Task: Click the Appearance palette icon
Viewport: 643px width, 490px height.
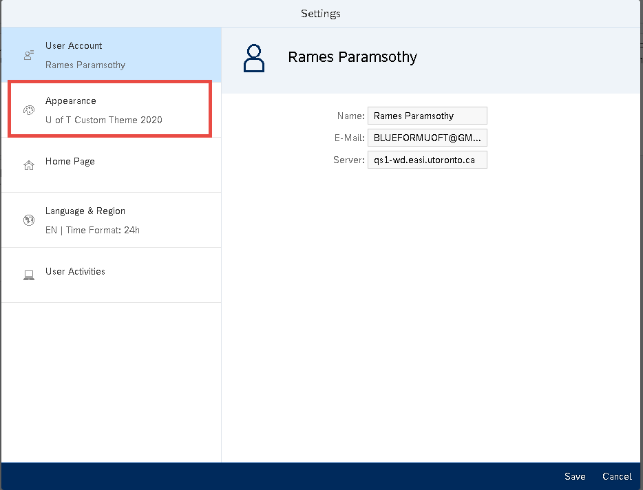Action: coord(29,110)
